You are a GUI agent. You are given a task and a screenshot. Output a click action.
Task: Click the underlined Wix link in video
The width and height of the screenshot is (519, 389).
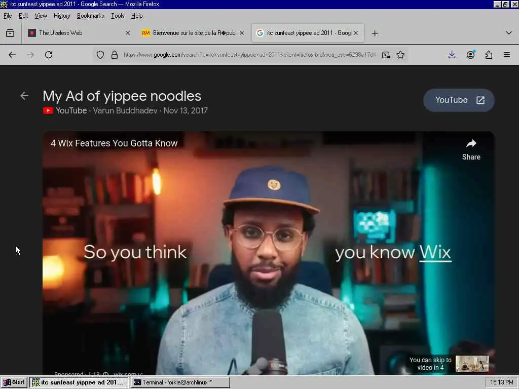(435, 253)
